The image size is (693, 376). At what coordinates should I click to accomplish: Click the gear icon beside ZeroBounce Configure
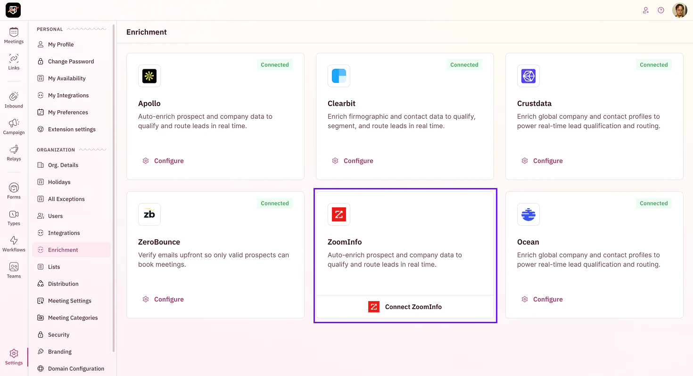146,299
